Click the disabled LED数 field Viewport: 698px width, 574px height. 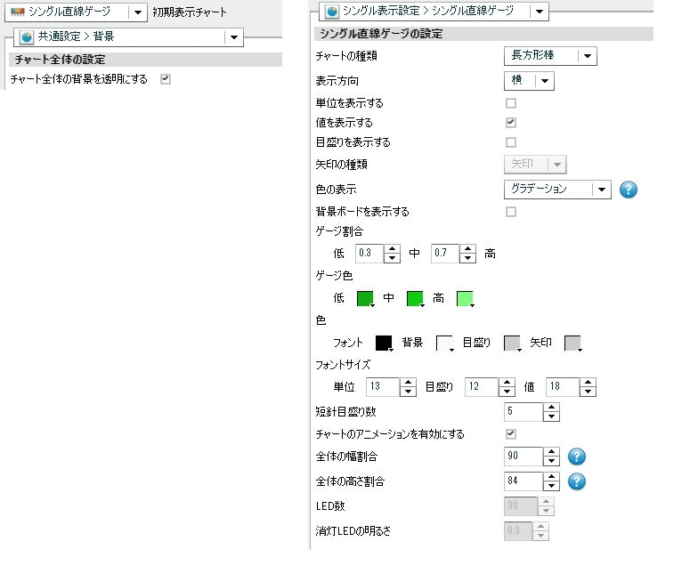click(521, 505)
